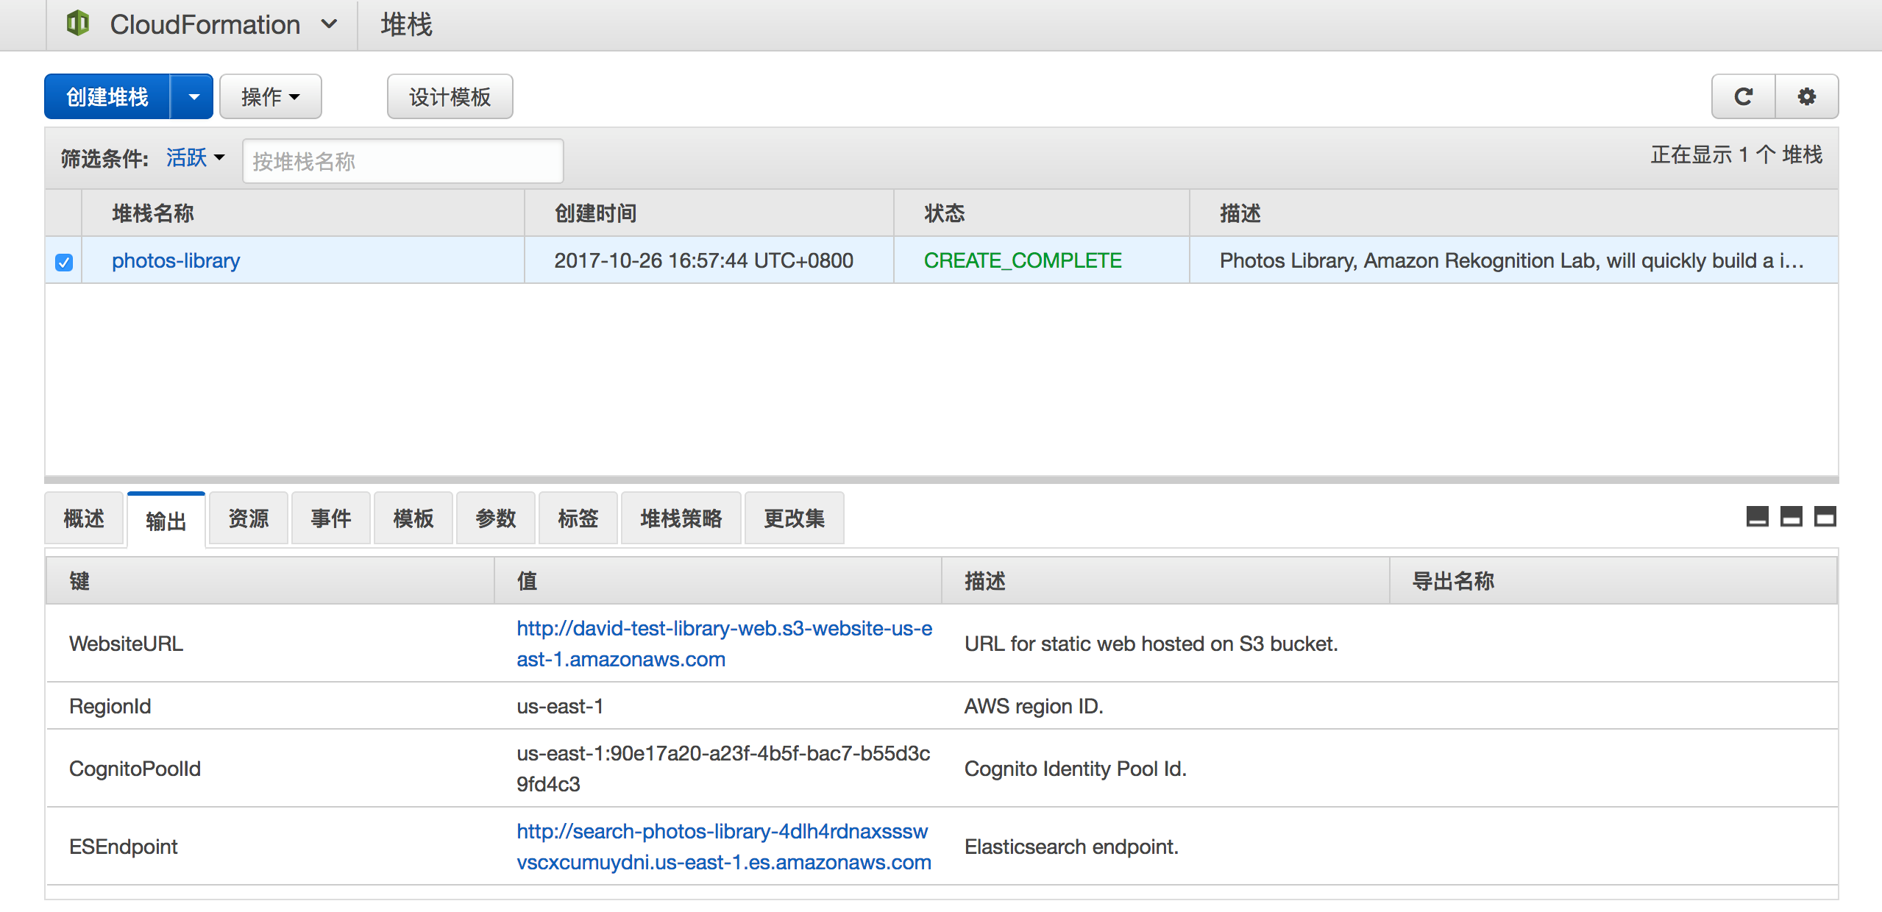Screen dimensions: 1882x912
Task: Uncheck the photos-library stack checkbox
Action: click(64, 262)
